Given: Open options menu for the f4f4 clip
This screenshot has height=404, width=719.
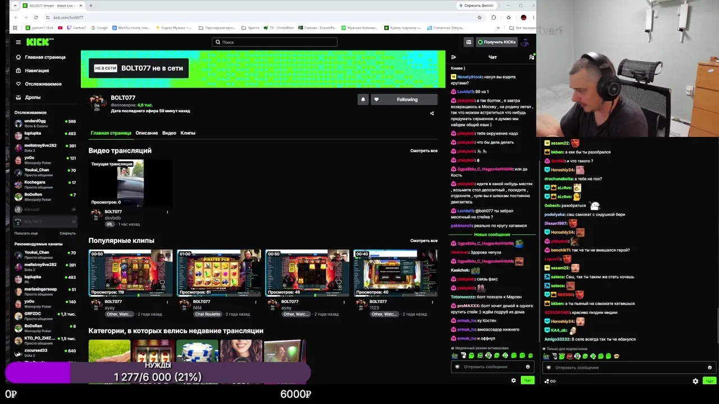Looking at the screenshot, I should pos(256,302).
